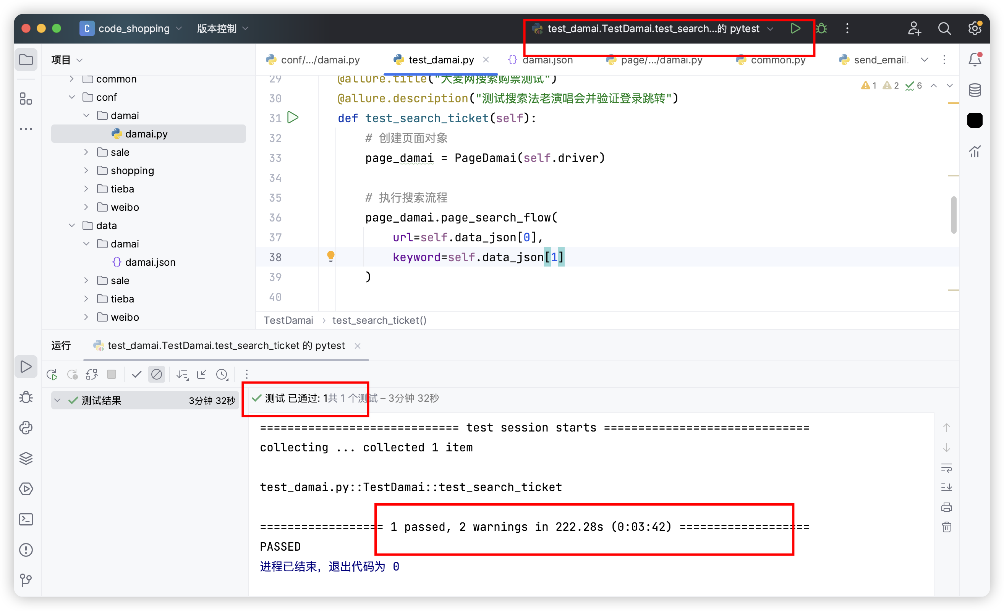Toggle soft-wrap in console output
The height and width of the screenshot is (611, 1004).
tap(946, 468)
